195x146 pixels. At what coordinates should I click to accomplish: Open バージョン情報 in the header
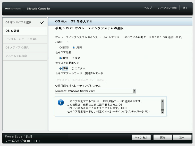tap(167, 8)
